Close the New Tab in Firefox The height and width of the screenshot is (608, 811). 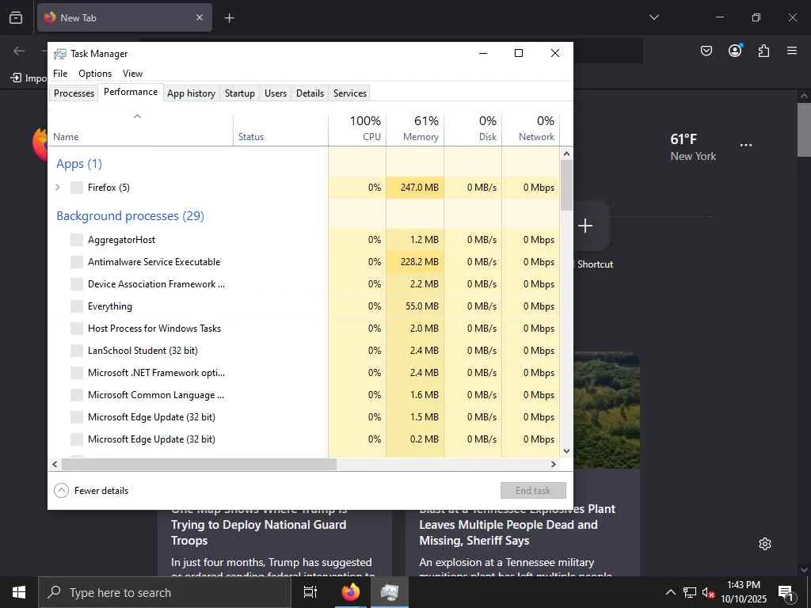click(200, 17)
